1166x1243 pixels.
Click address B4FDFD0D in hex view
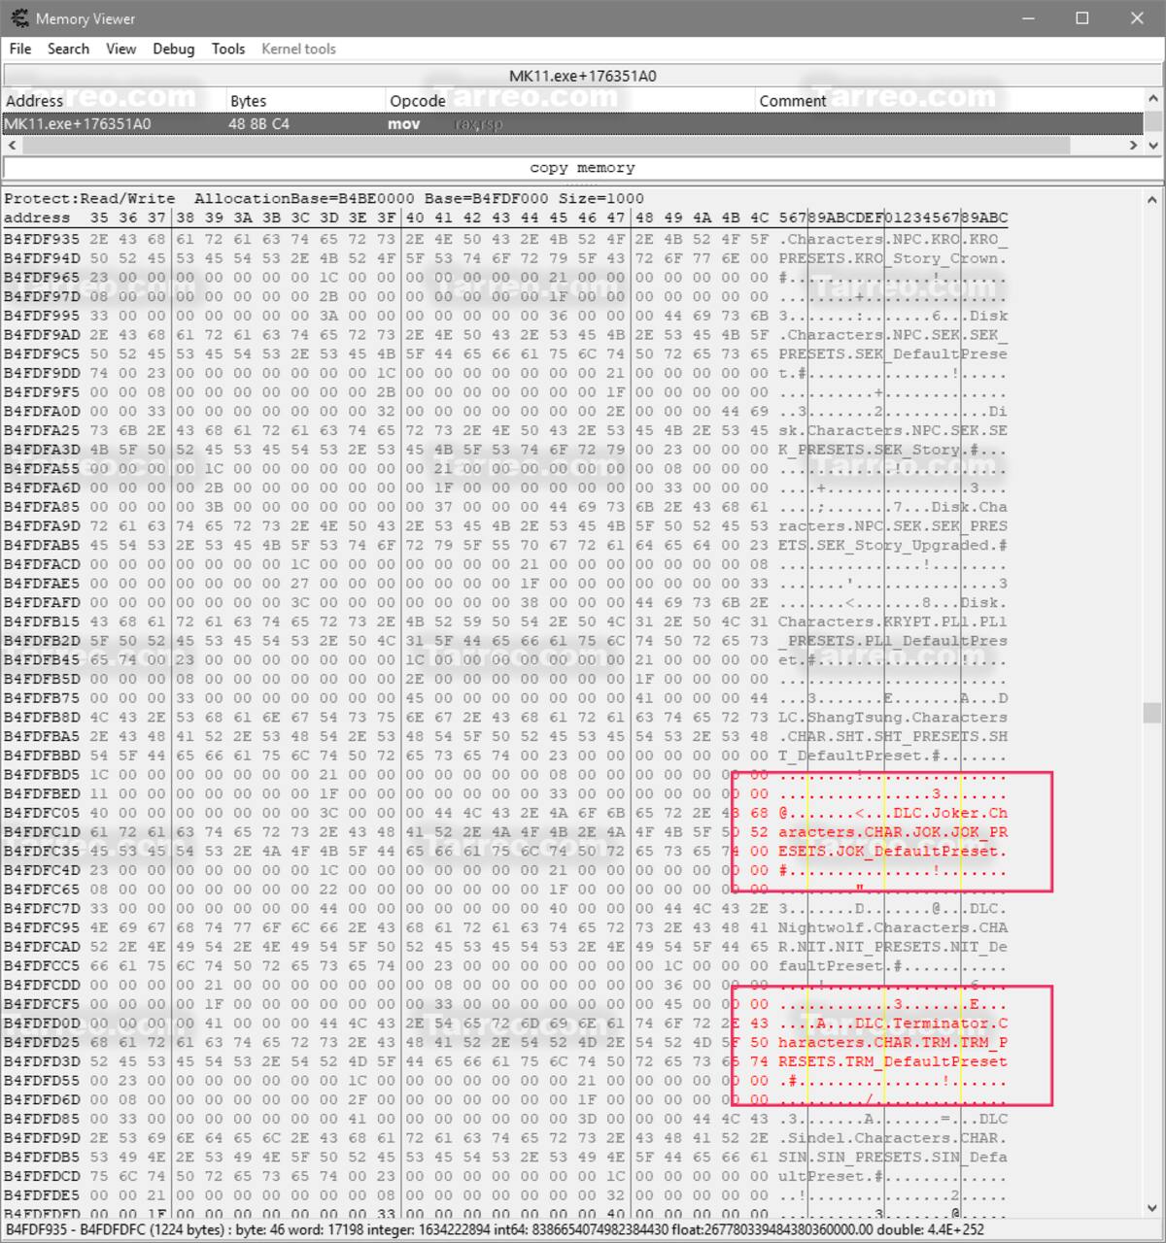pos(42,1023)
